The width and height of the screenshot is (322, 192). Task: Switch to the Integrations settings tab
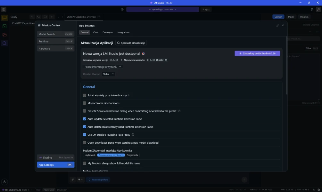[x=123, y=32]
